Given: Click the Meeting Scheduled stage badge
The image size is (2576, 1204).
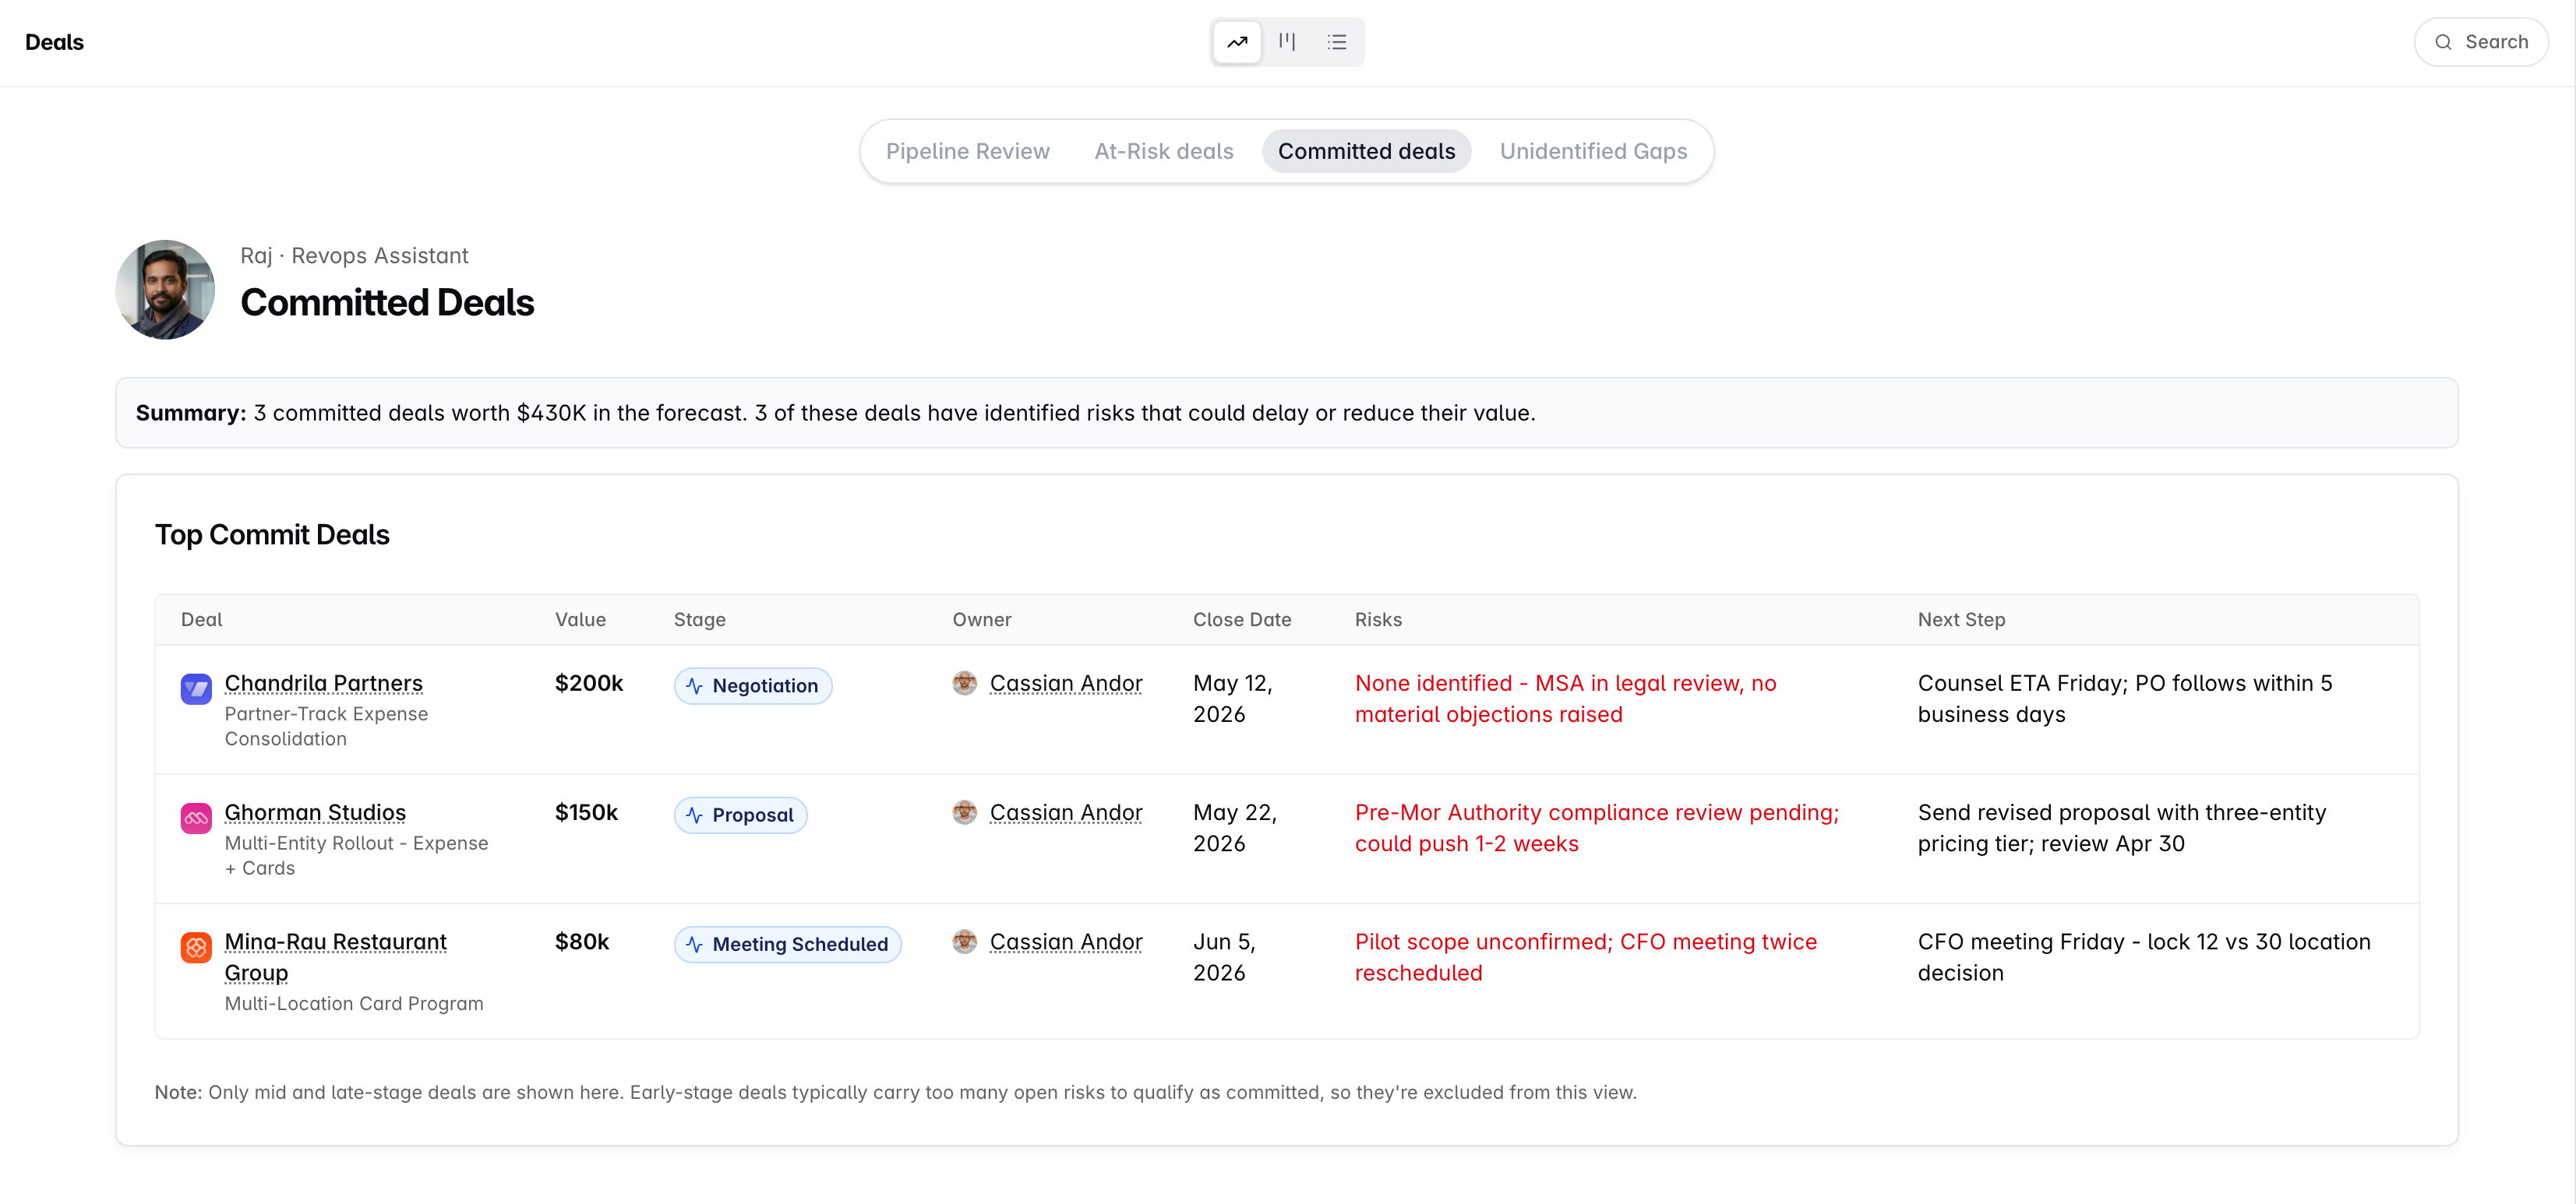Looking at the screenshot, I should click(788, 944).
